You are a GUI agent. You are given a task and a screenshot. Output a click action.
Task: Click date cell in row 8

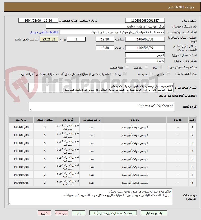tap(21, 183)
